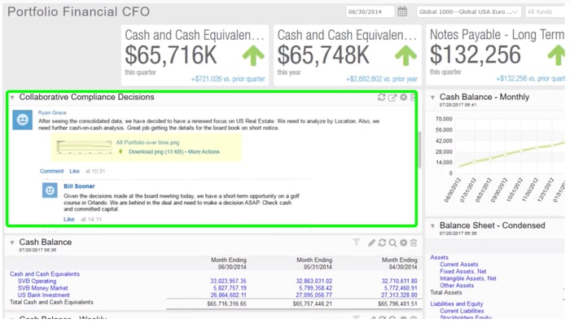Open Other Assets link
570x323 pixels.
457,286
